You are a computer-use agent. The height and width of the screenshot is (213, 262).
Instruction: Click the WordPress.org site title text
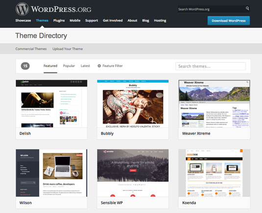coord(61,9)
